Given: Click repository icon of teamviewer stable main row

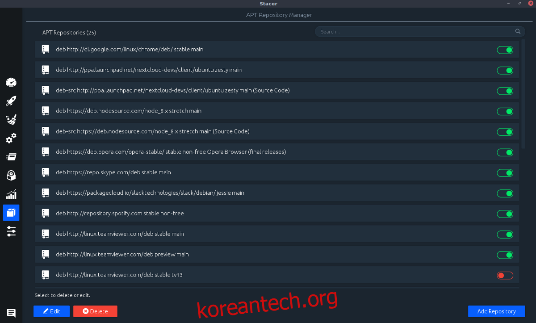Looking at the screenshot, I should click(45, 234).
